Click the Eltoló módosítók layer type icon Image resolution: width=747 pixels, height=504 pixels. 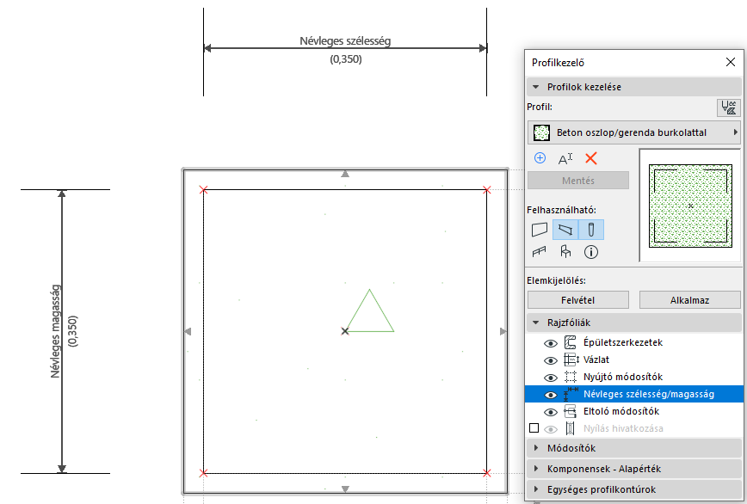(x=571, y=411)
